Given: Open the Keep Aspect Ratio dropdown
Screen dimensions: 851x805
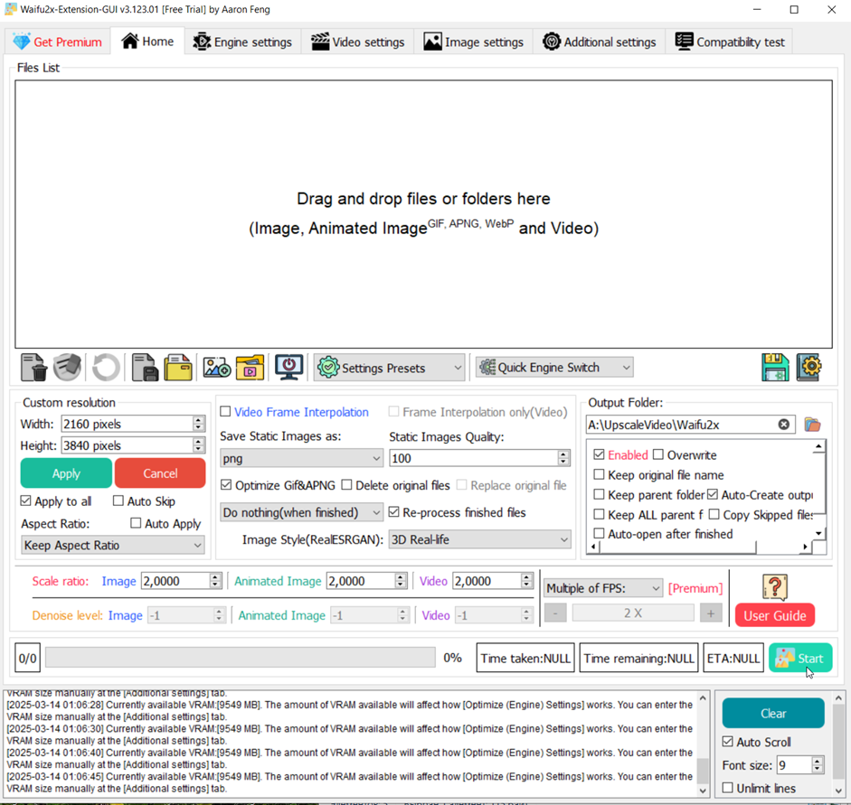Looking at the screenshot, I should point(113,545).
